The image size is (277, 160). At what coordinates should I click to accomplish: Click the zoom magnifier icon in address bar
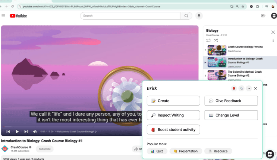coord(237,7)
